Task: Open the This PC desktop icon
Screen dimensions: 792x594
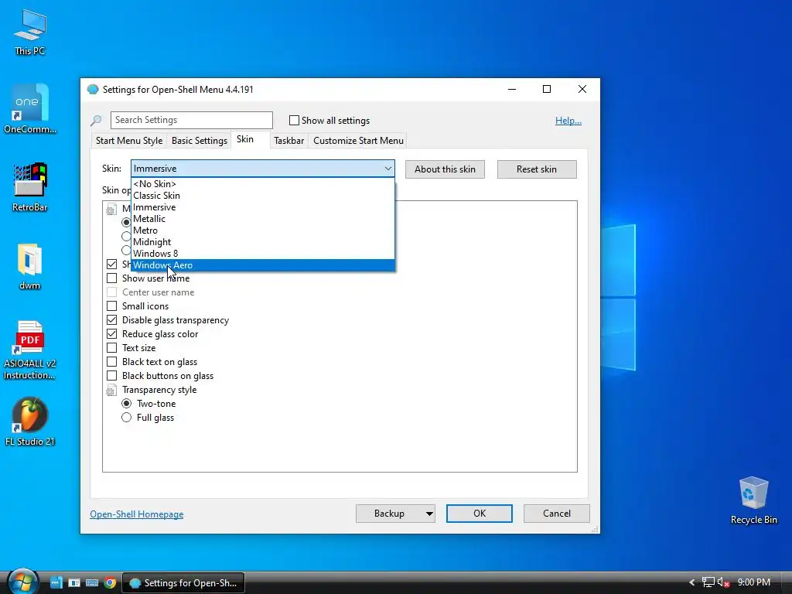Action: point(30,32)
